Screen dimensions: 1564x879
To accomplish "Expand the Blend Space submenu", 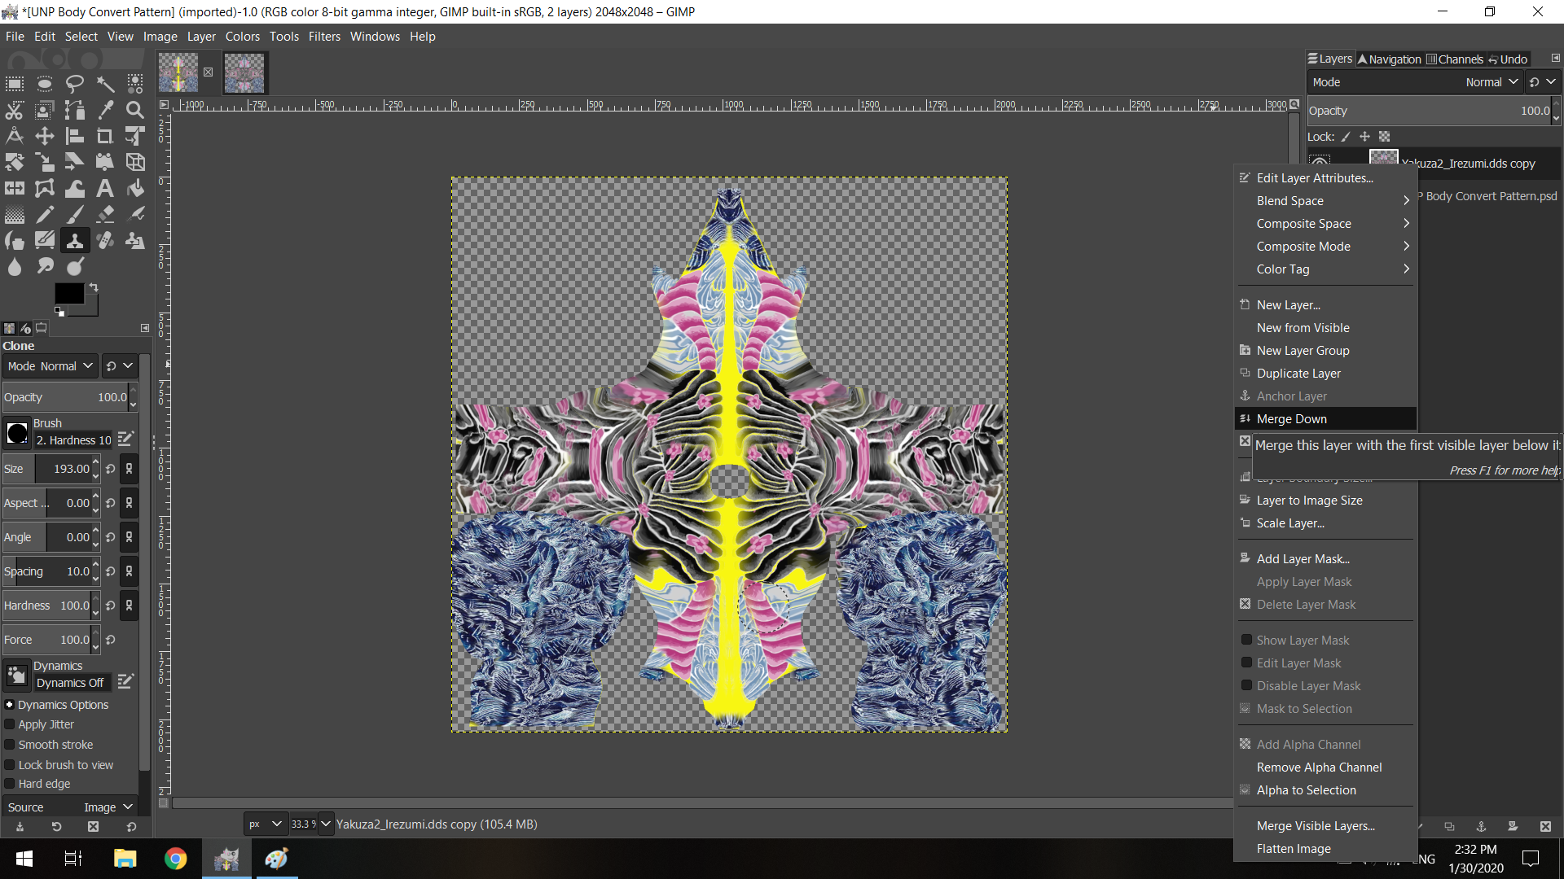I will [1325, 201].
